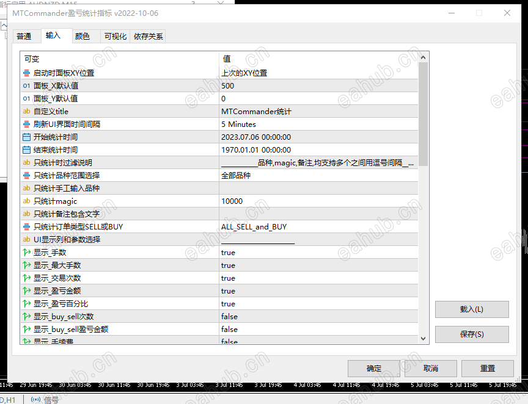The width and height of the screenshot is (528, 404).
Task: Click the integer icon beside 面板_X默认值
Action: (27, 86)
